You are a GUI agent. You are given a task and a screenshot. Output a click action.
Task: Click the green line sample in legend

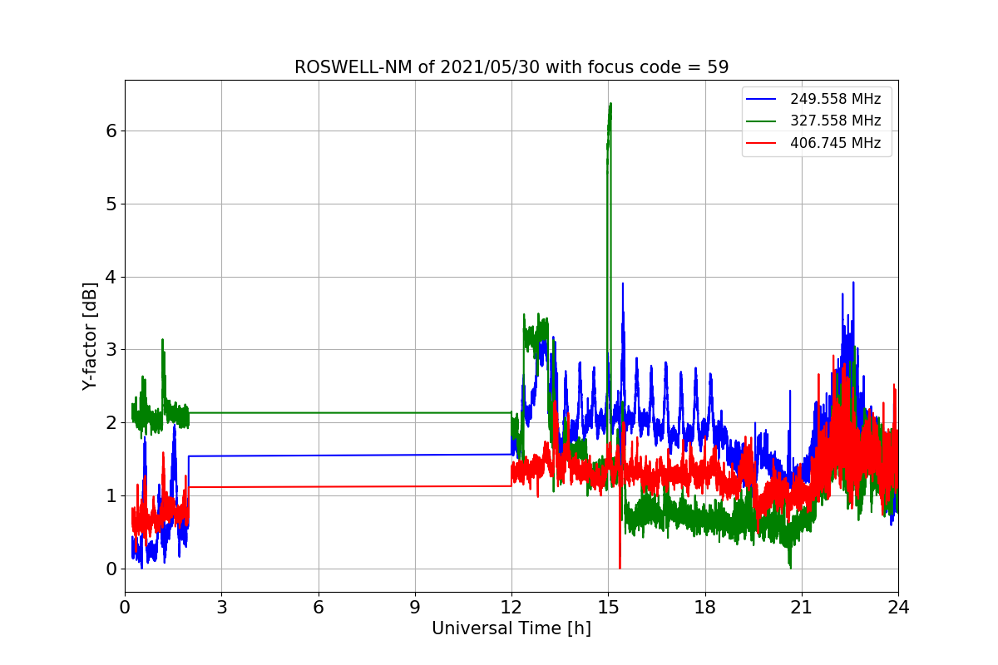coord(762,121)
